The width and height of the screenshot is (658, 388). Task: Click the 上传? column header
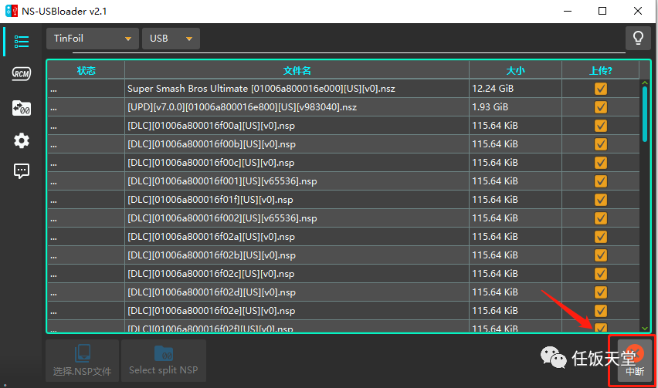(x=601, y=70)
